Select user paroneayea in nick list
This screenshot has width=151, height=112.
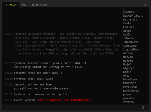click(131, 91)
